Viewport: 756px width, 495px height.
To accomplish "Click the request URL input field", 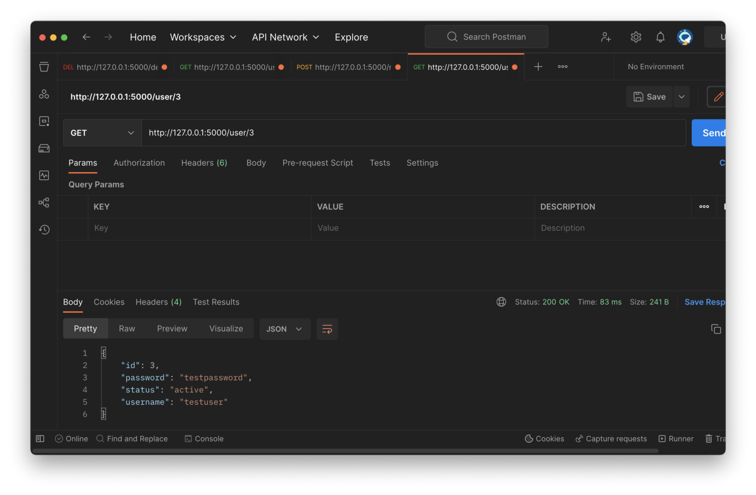I will pos(414,133).
